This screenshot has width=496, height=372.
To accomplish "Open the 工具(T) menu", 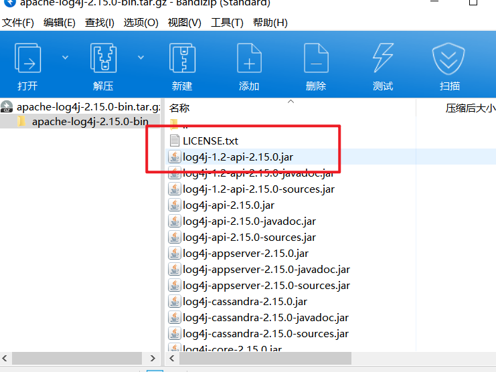I will [227, 23].
